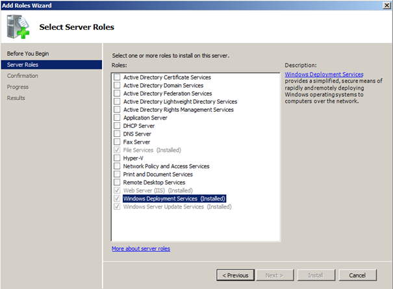Select Active Directory Lightweight Directory Services checkbox
The height and width of the screenshot is (289, 393).
[x=117, y=101]
